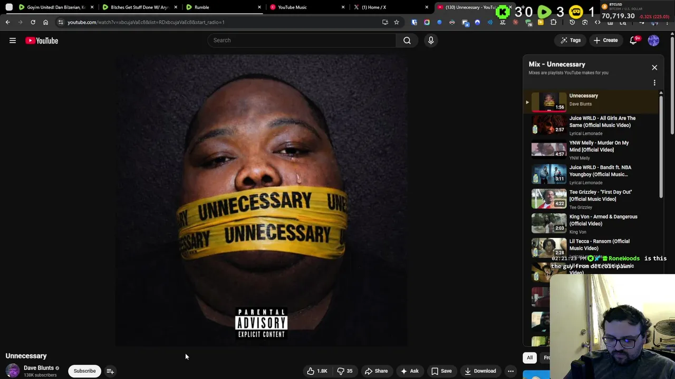Close the Rumble tab

[x=259, y=7]
